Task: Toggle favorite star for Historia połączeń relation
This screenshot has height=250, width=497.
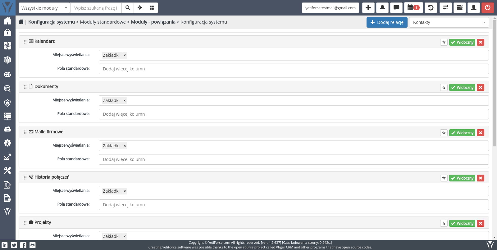Action: (x=444, y=178)
